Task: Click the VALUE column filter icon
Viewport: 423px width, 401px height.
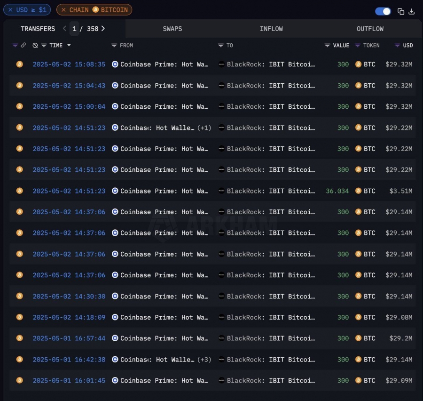Action: tap(327, 45)
